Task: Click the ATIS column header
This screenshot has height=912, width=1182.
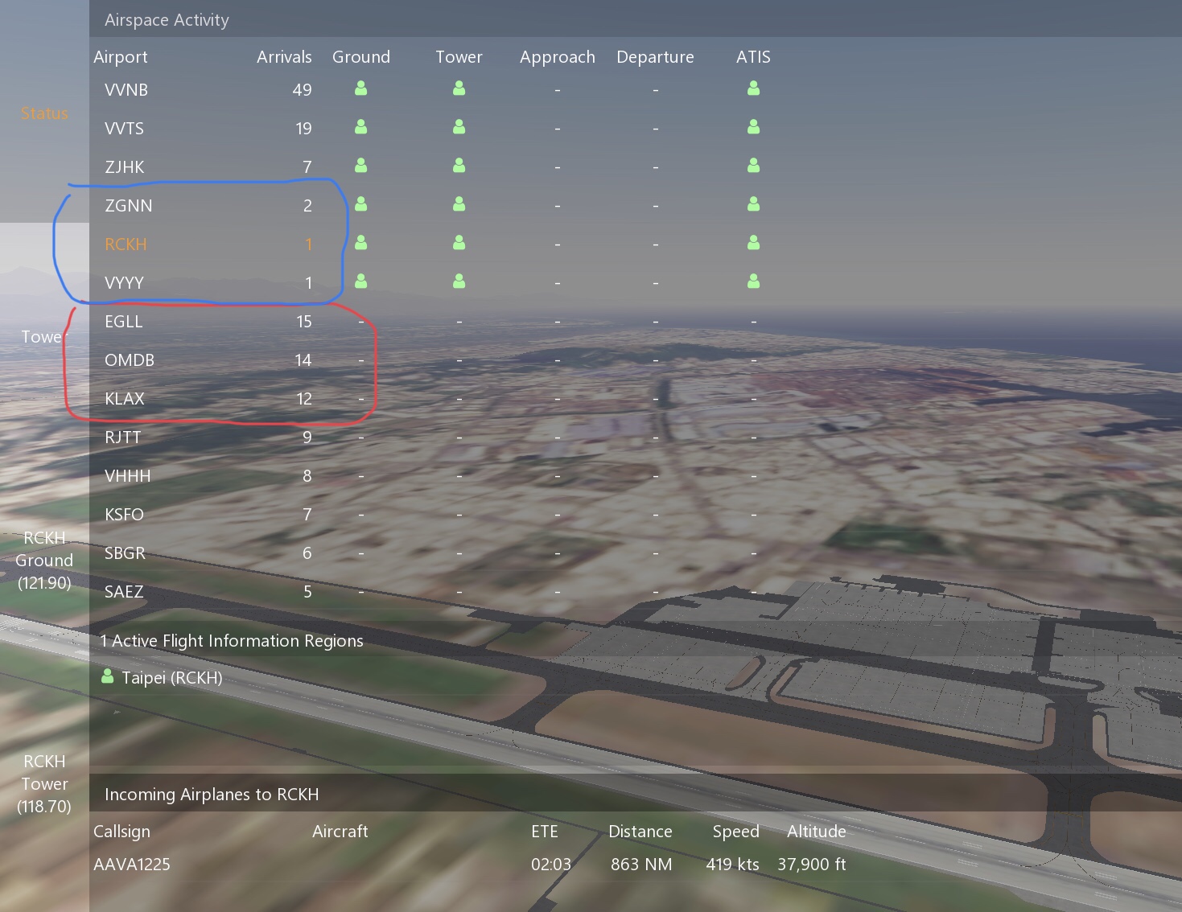Action: click(x=754, y=57)
